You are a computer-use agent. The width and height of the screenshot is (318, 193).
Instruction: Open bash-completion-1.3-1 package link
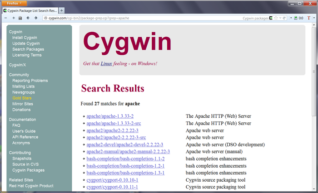click(x=125, y=173)
